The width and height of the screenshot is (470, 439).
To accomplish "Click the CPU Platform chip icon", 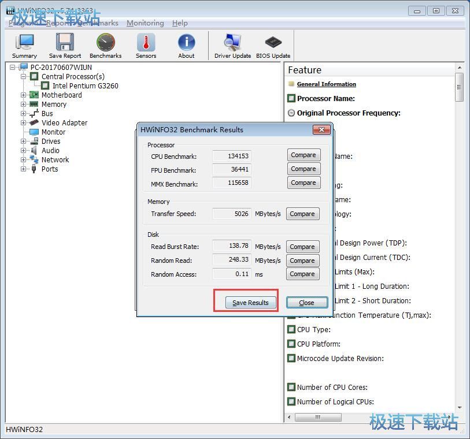I will (291, 344).
